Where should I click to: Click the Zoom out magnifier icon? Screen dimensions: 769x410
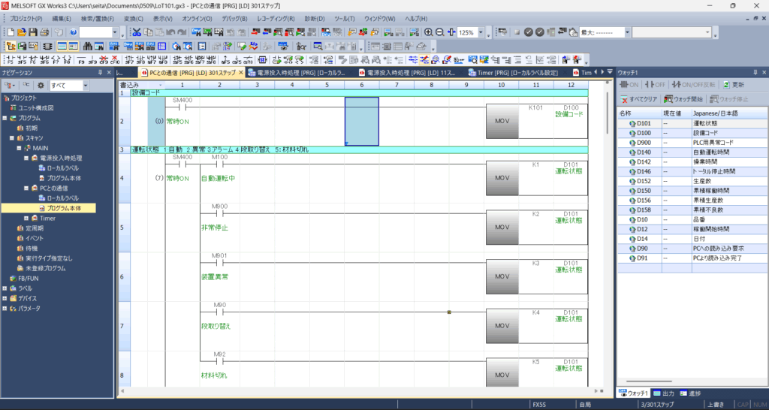(x=439, y=32)
